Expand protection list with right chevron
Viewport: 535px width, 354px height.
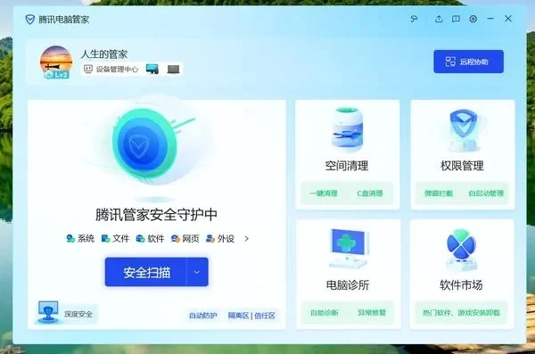pos(247,239)
